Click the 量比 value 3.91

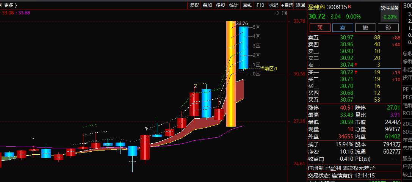tap(395, 115)
